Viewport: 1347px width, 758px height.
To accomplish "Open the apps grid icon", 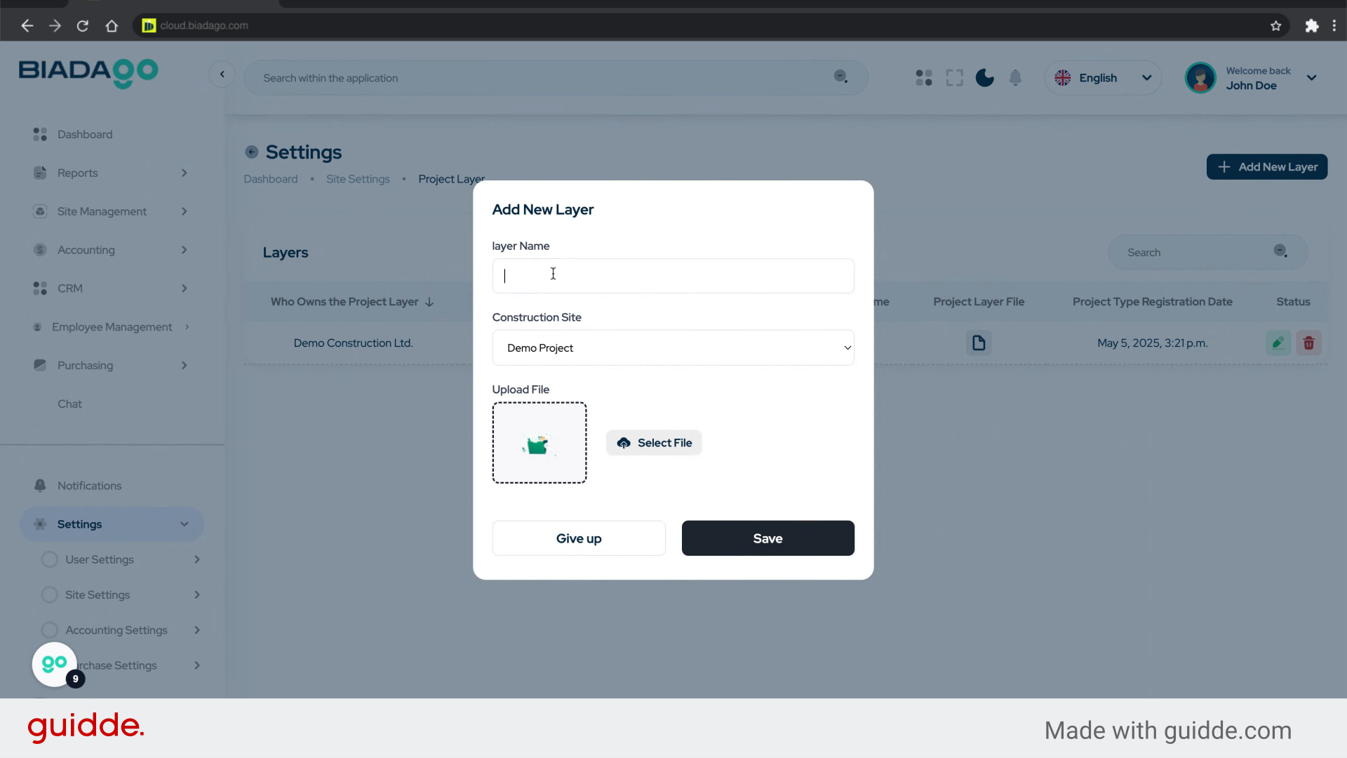I will point(924,78).
